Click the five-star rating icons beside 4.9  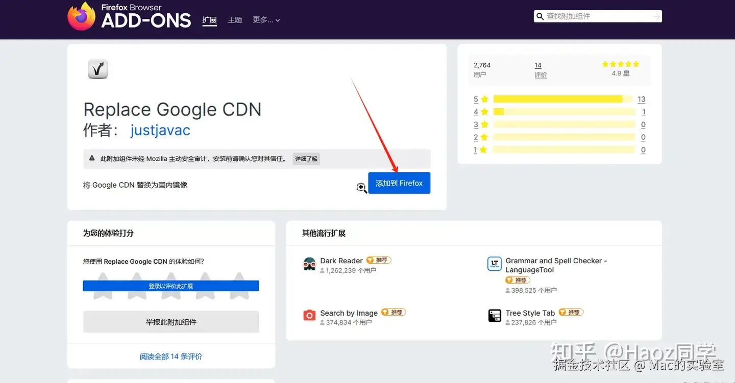point(621,64)
